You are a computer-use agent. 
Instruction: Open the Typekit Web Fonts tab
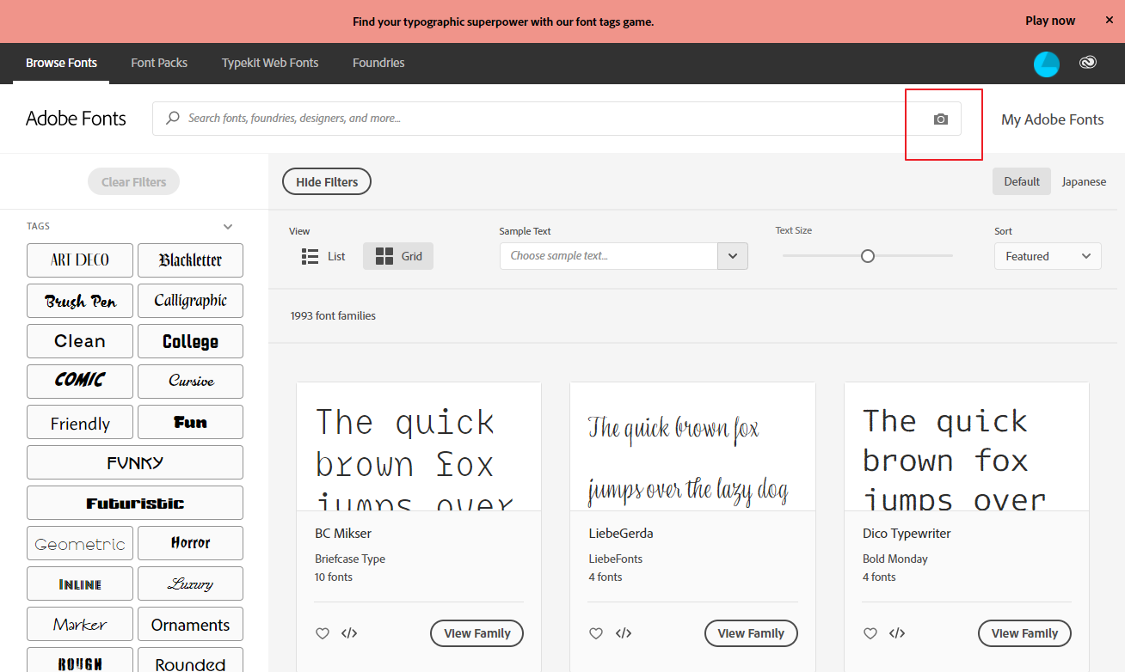[x=270, y=63]
